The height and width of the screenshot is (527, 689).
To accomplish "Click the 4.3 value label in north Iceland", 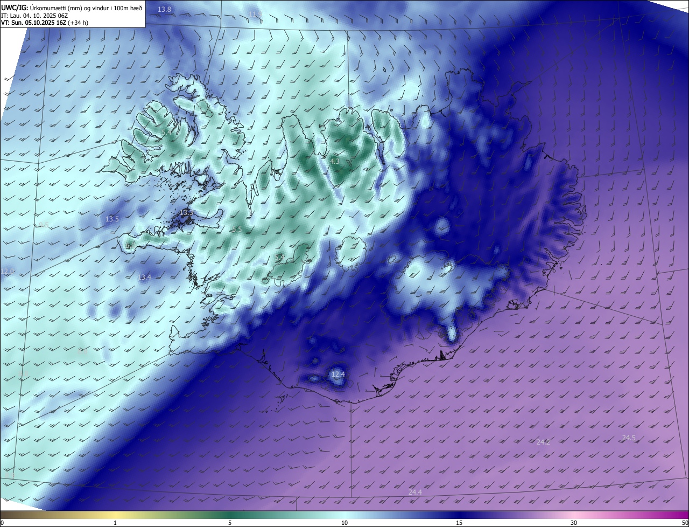I will tap(335, 161).
